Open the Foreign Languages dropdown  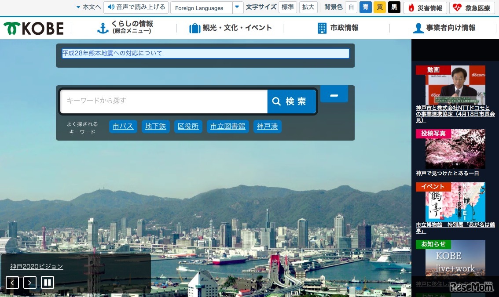238,7
